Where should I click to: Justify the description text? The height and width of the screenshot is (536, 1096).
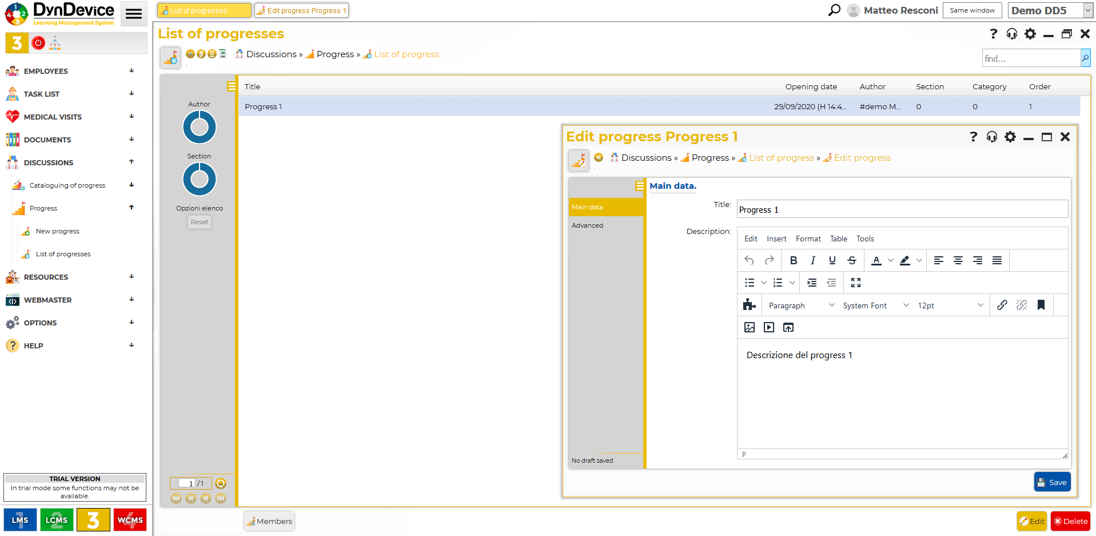tap(997, 260)
